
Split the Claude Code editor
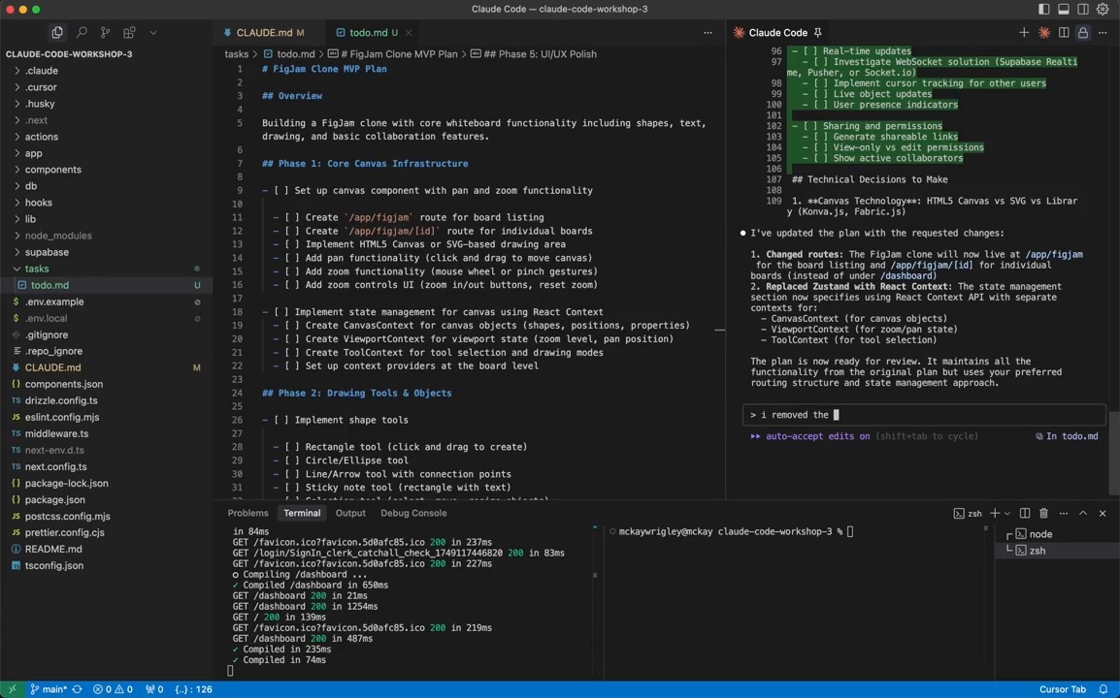pos(1064,32)
